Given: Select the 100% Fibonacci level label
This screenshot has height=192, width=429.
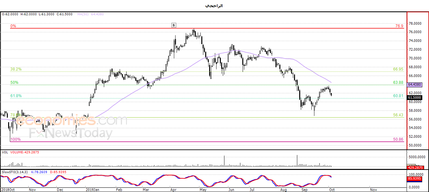Looking at the screenshot, I should coord(15,139).
